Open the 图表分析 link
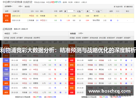Viewport: 136px width, 98px height. [x=17, y=29]
